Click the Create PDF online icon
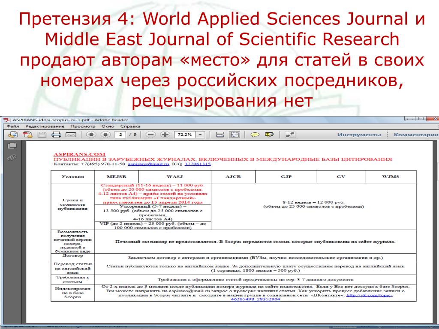This screenshot has width=439, height=329. point(27,135)
